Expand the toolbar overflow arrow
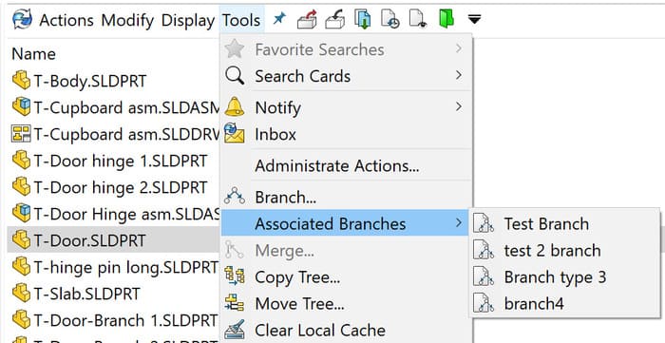This screenshot has height=343, width=665. pos(474,19)
